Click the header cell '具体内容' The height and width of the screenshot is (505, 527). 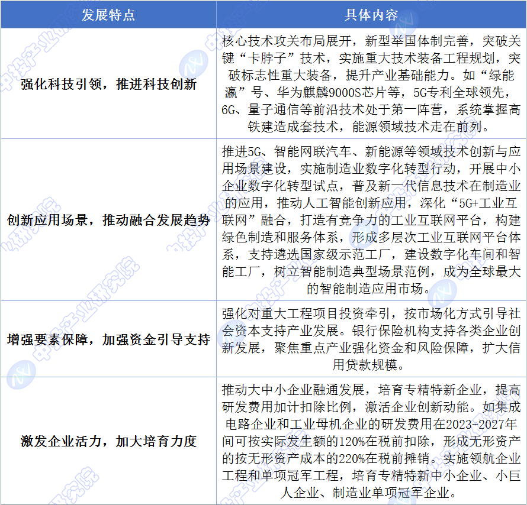point(371,14)
